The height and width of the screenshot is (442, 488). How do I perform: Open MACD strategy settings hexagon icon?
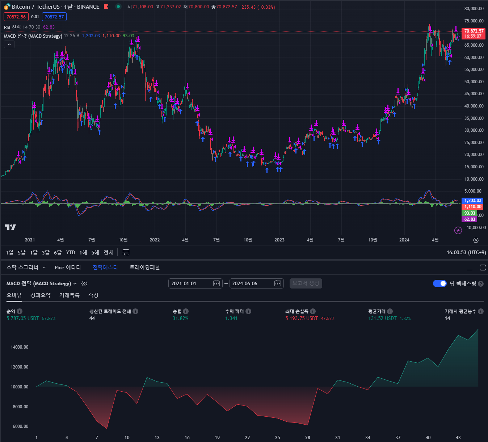point(84,283)
